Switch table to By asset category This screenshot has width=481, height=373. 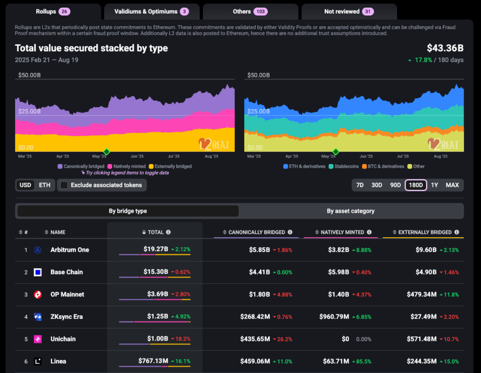(x=350, y=211)
